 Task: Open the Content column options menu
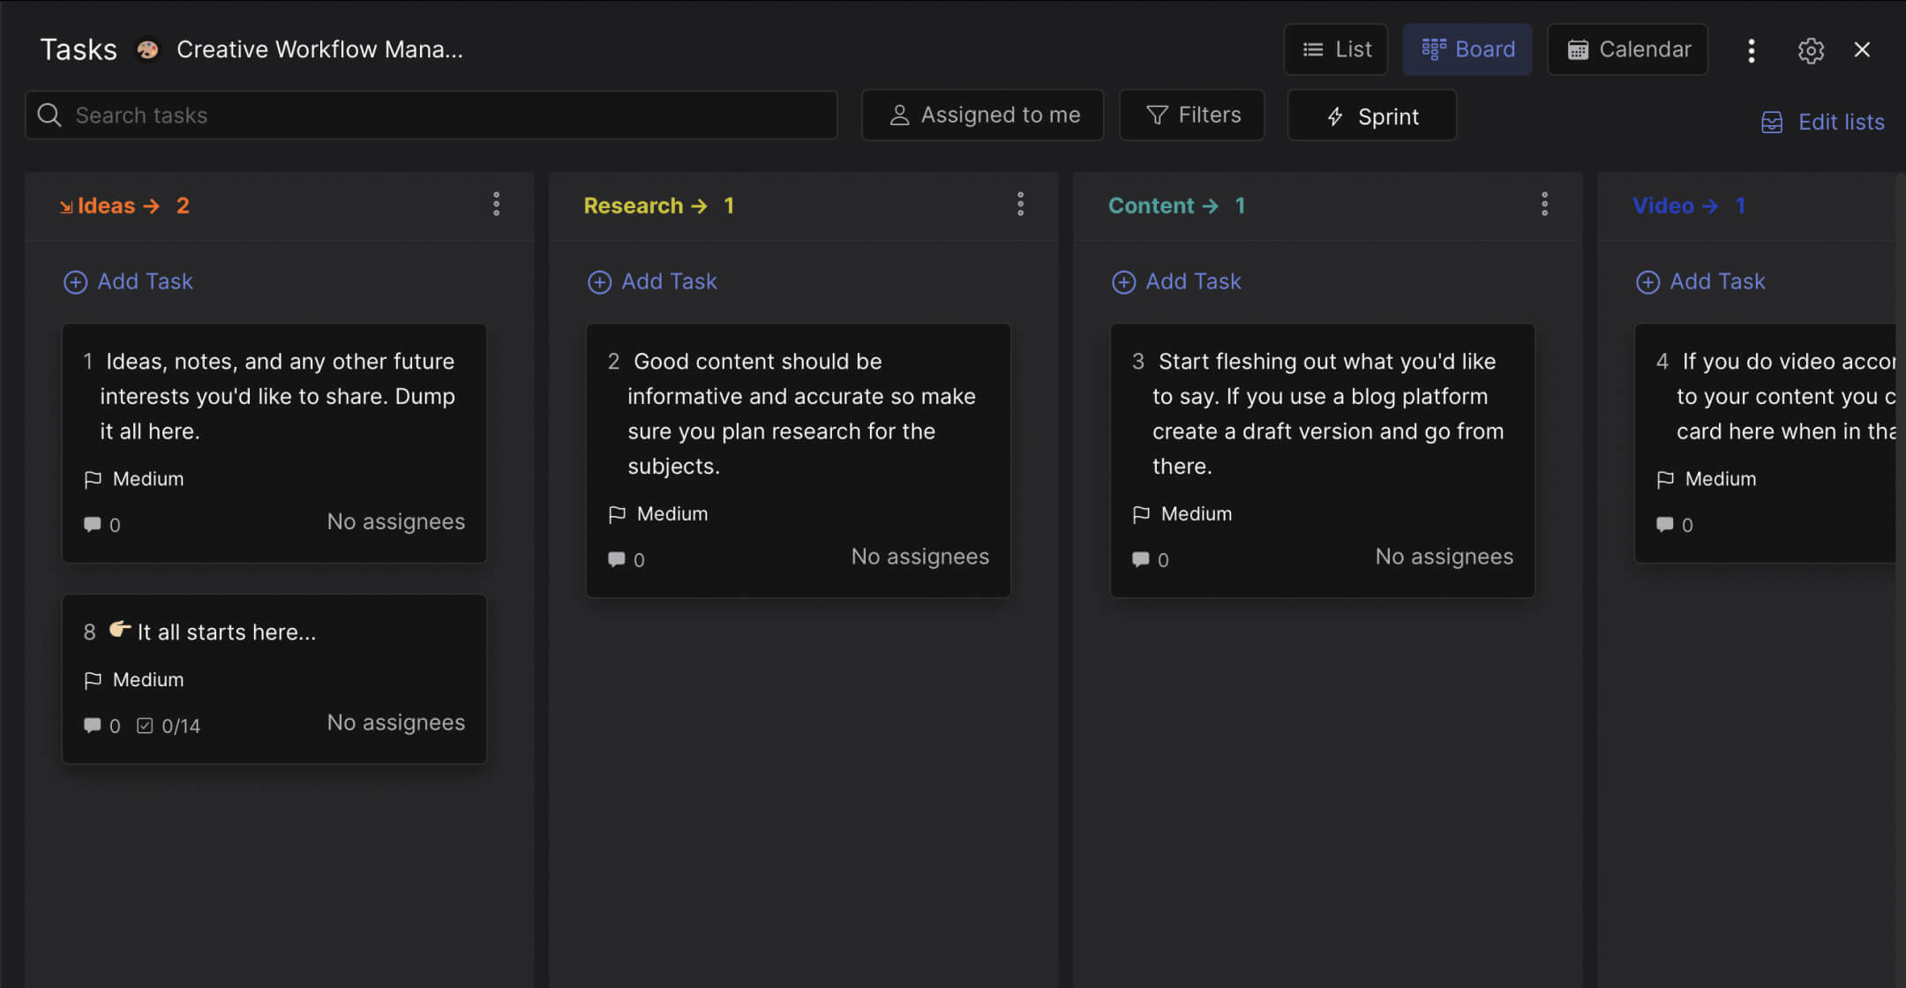pyautogui.click(x=1545, y=204)
